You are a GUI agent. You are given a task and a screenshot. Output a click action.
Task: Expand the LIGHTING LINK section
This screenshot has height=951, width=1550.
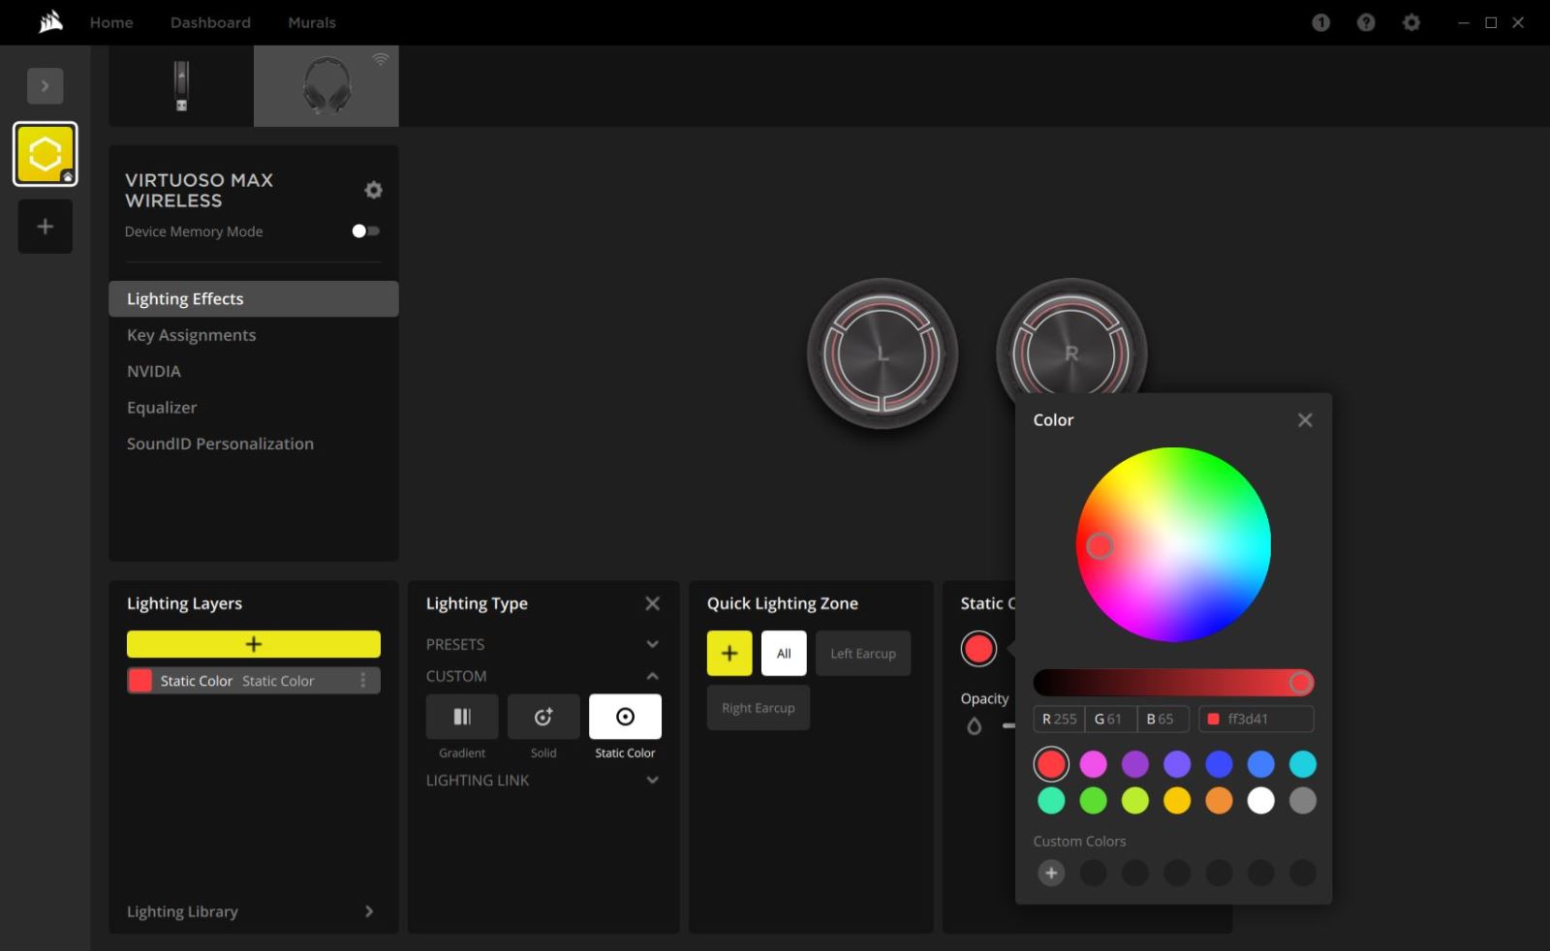click(542, 780)
